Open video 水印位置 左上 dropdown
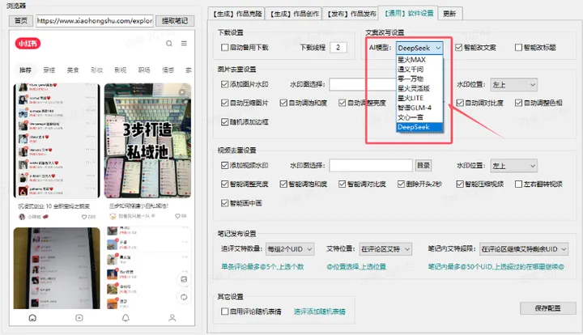 click(514, 166)
